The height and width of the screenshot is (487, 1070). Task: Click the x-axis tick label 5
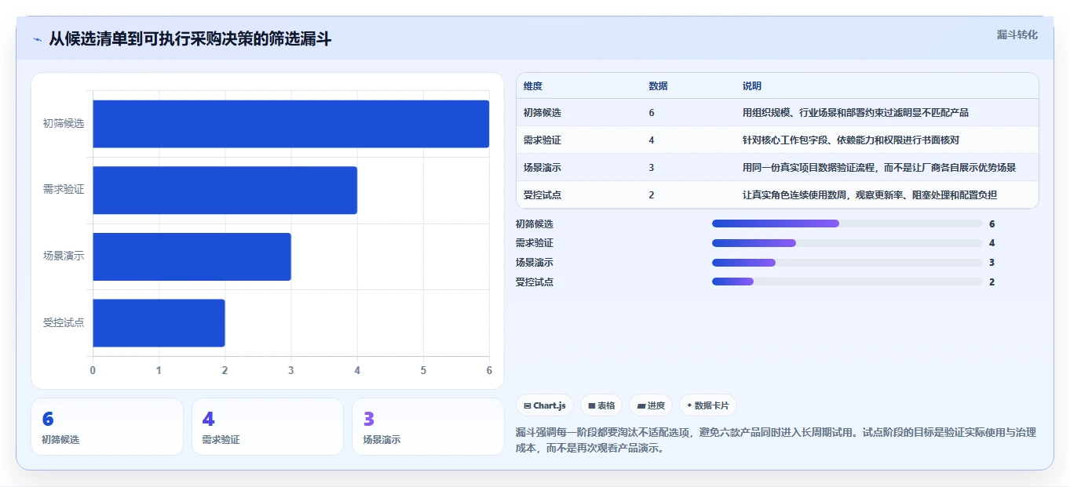pyautogui.click(x=423, y=370)
